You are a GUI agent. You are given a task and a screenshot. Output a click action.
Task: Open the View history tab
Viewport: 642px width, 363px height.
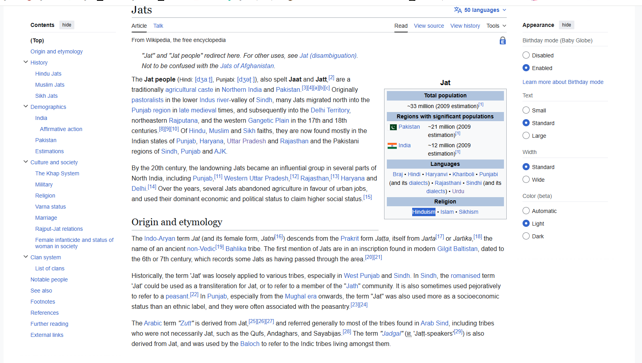(465, 26)
